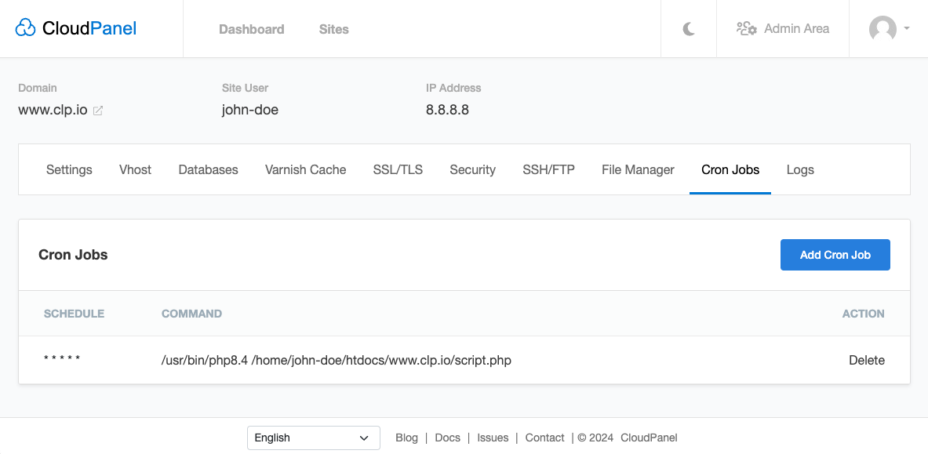Screen dimensions: 928x454
Task: Open the File Manager tab
Action: [x=638, y=169]
